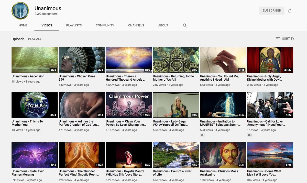The height and width of the screenshot is (183, 307).
Task: Click the Sort By lines icon
Action: (x=277, y=39)
